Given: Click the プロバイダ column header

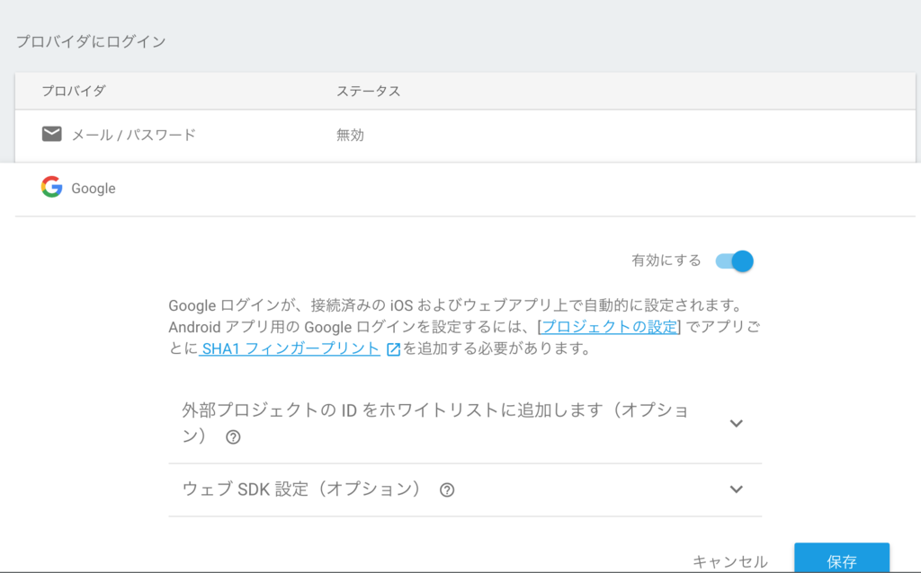Looking at the screenshot, I should click(x=74, y=91).
